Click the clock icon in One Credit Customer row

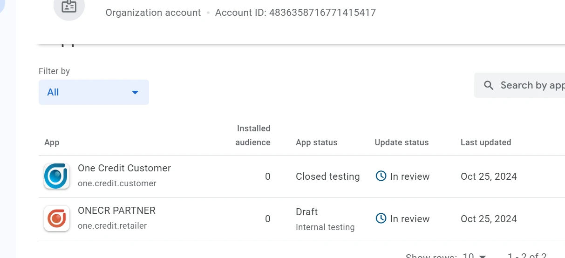click(x=381, y=176)
